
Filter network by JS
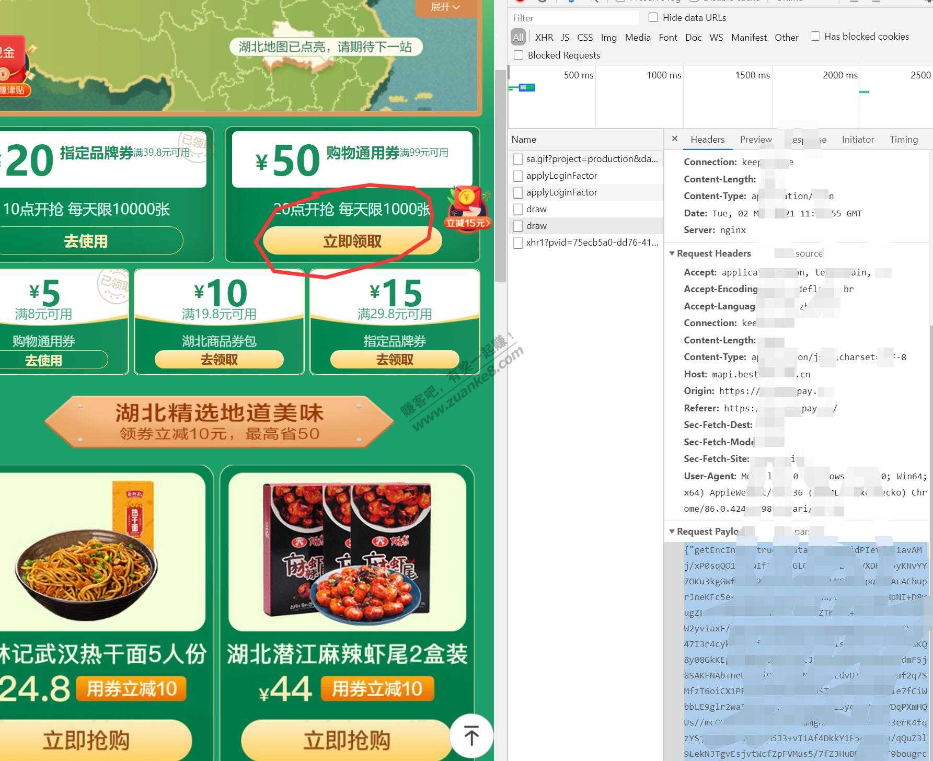pos(565,37)
